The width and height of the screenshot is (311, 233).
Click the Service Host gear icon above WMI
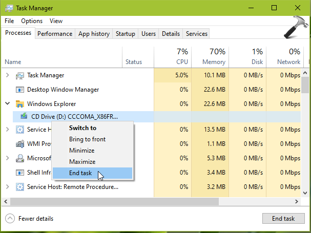tap(20, 130)
